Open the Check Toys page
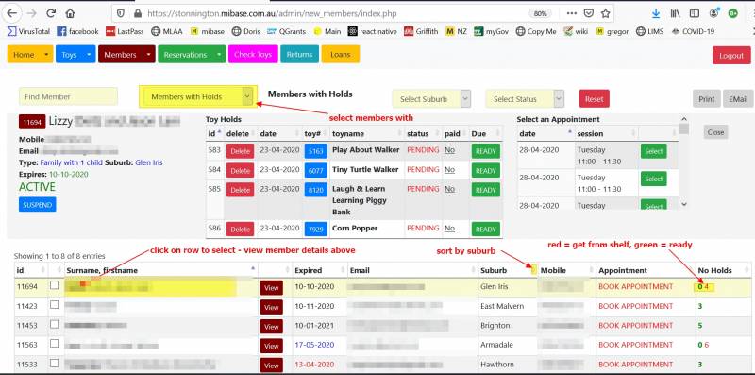This screenshot has width=755, height=375. [x=253, y=55]
